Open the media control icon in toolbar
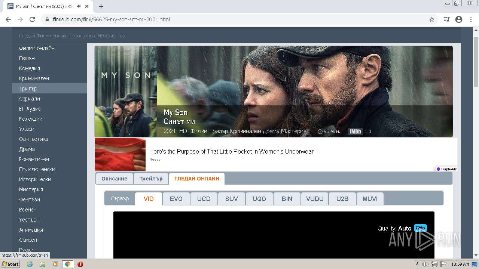The image size is (479, 269). coord(446,19)
